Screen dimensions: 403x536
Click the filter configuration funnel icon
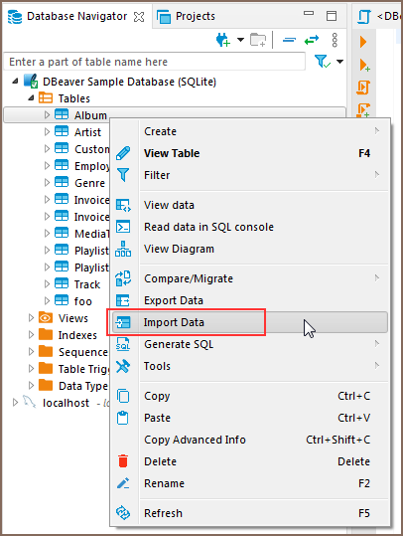pos(323,62)
